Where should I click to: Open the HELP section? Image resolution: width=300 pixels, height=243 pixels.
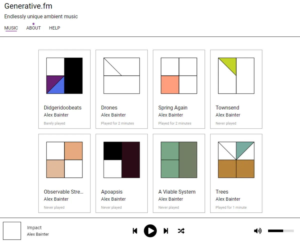54,28
